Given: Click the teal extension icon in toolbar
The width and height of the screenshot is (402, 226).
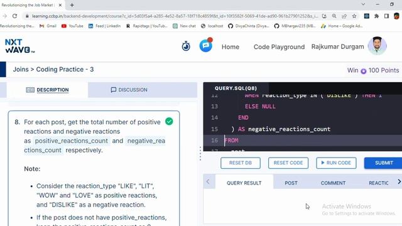Looking at the screenshot, I should click(367, 16).
